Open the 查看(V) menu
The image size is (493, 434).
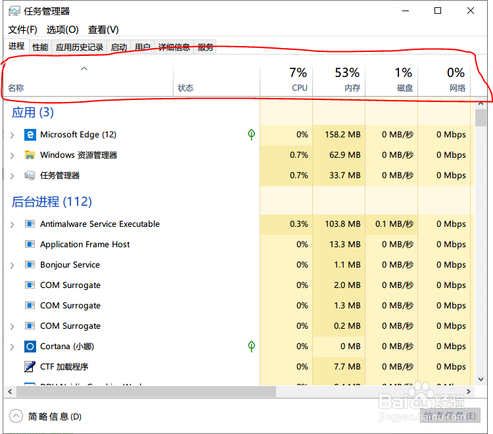pyautogui.click(x=103, y=30)
